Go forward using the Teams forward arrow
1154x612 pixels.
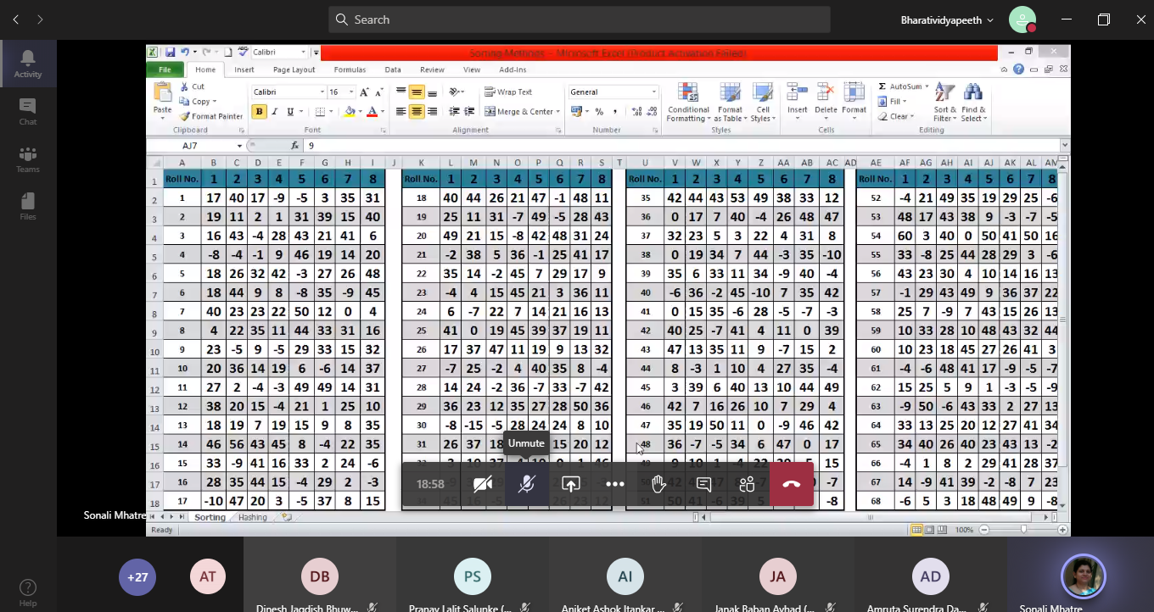(40, 19)
